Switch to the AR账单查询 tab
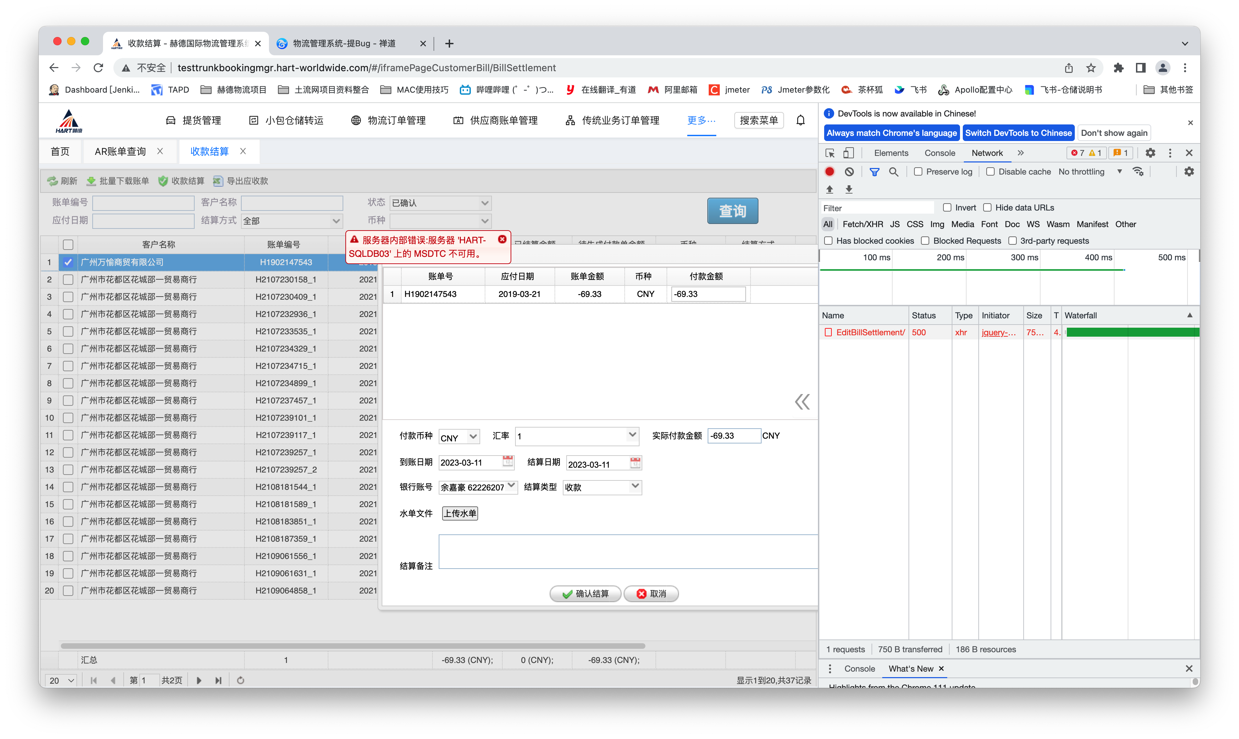The height and width of the screenshot is (739, 1239). point(120,151)
